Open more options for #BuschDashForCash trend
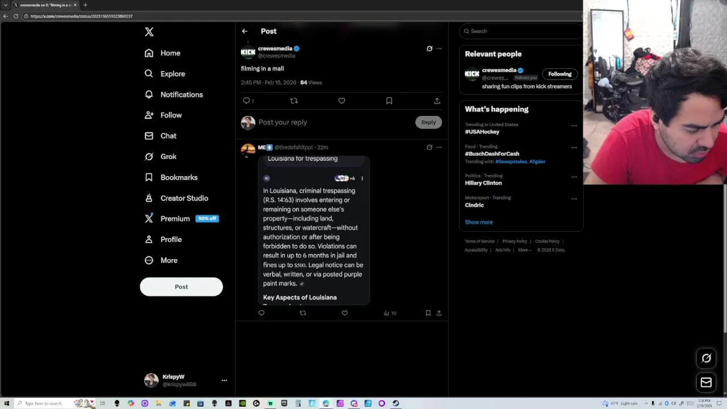The width and height of the screenshot is (727, 409). [574, 148]
